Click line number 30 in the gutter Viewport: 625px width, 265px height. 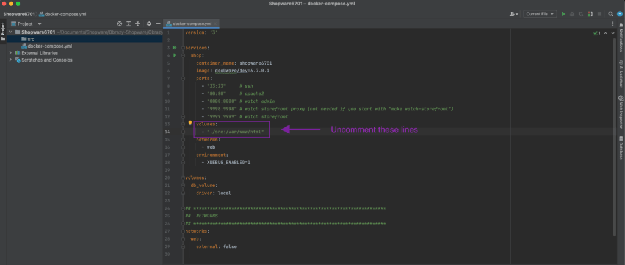[x=167, y=254]
